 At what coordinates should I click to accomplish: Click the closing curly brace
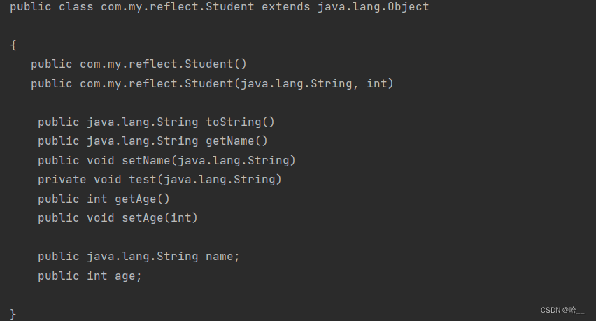click(13, 314)
